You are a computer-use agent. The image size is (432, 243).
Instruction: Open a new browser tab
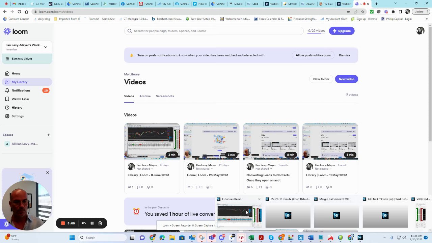(x=376, y=4)
